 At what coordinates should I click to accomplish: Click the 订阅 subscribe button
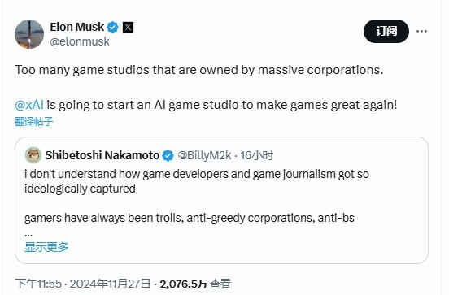click(386, 31)
